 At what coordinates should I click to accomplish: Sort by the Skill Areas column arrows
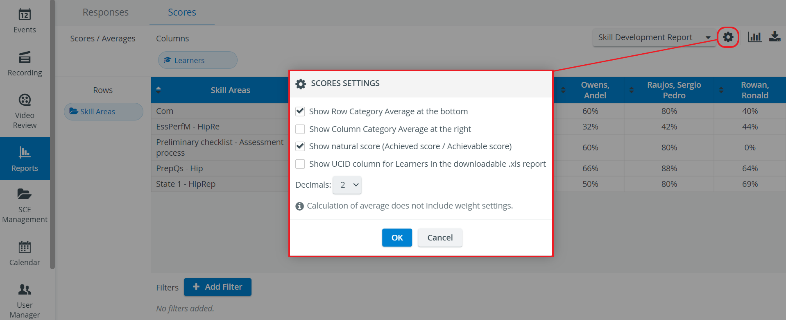[x=159, y=90]
